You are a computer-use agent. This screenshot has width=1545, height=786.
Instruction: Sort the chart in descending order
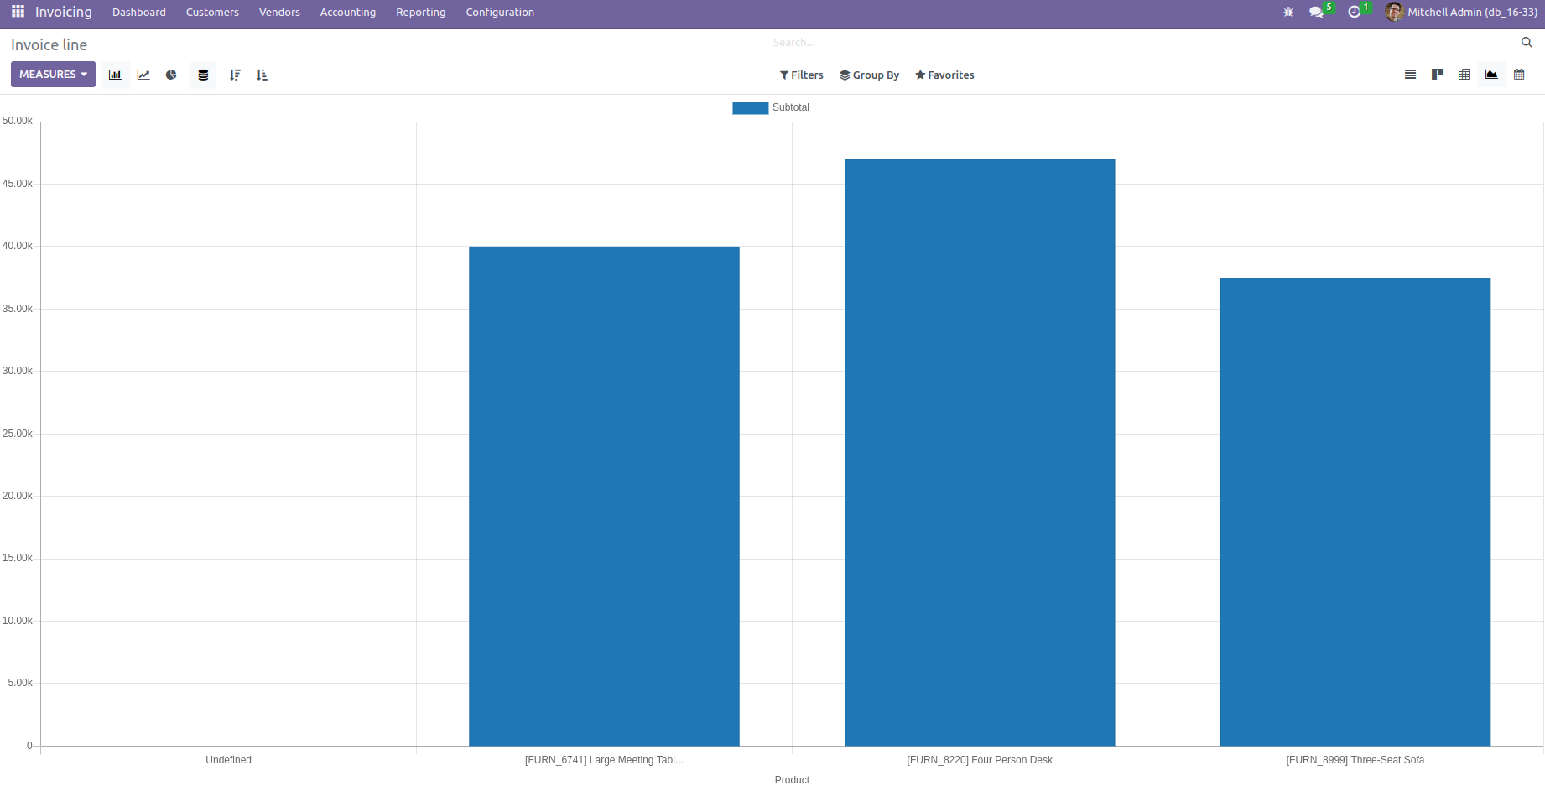[235, 75]
